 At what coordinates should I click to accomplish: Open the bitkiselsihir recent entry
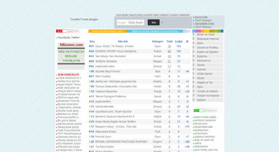201,147
